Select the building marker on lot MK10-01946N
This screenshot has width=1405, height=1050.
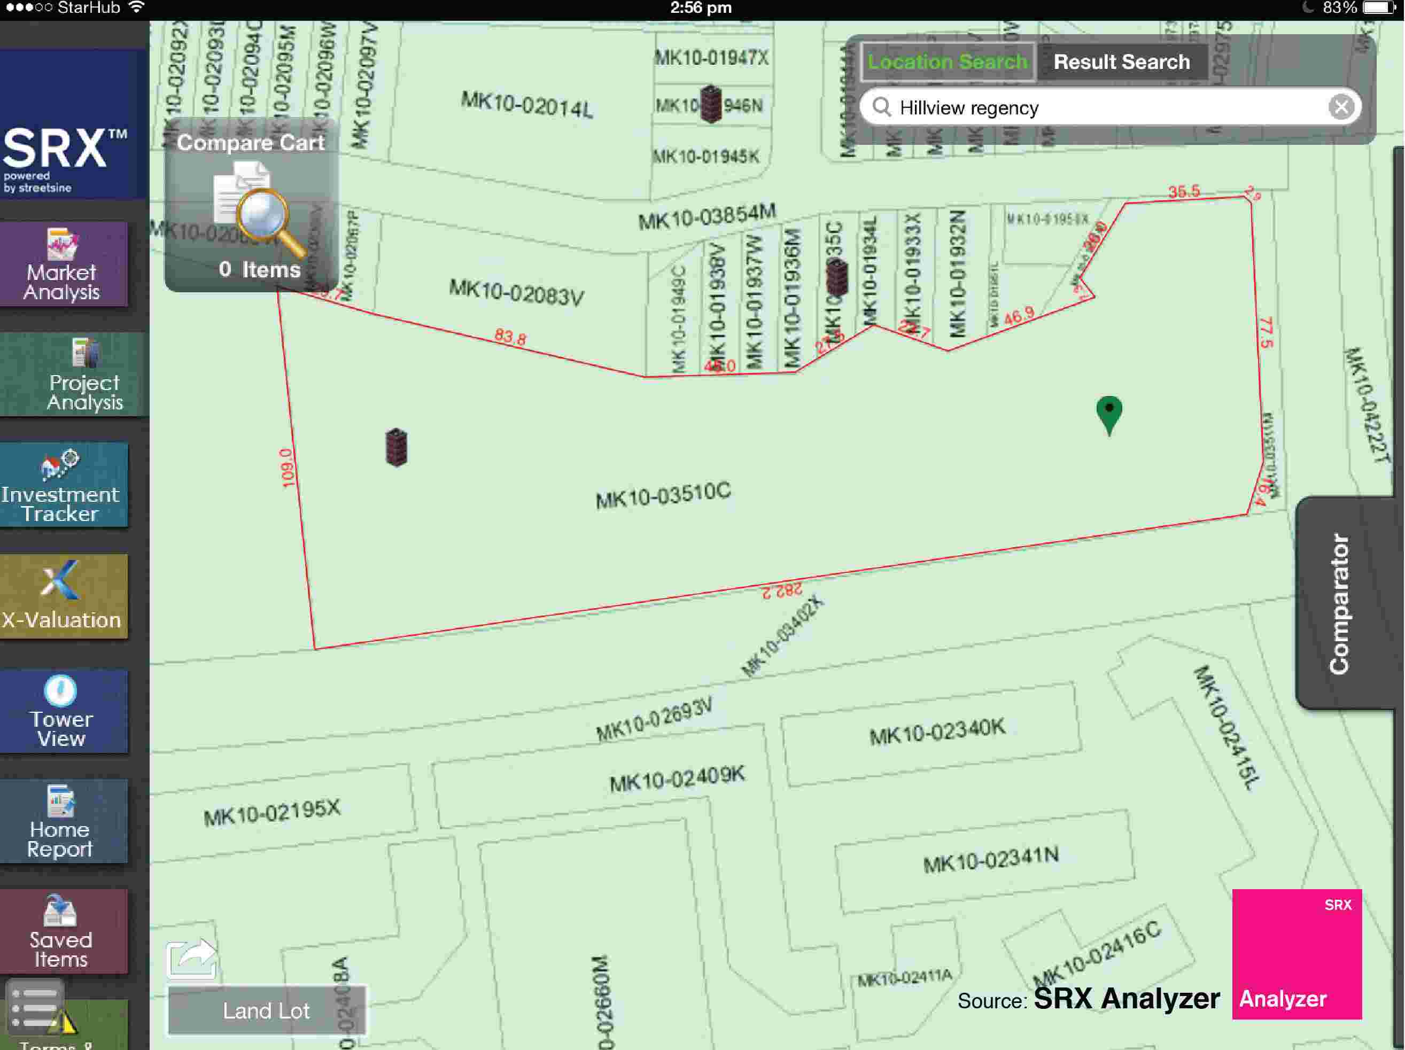[x=711, y=104]
